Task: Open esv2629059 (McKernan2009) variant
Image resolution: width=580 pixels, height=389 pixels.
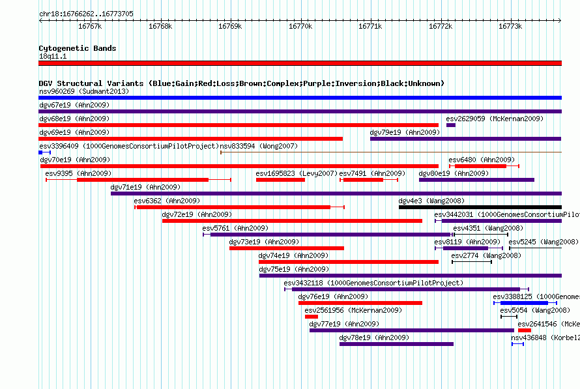Action: pos(495,119)
